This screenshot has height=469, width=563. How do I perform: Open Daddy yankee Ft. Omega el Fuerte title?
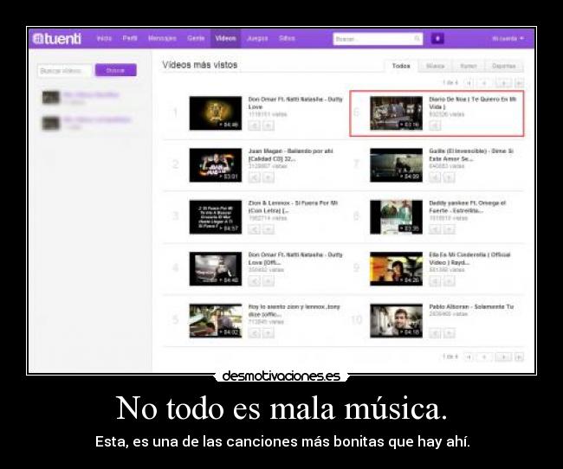click(467, 207)
